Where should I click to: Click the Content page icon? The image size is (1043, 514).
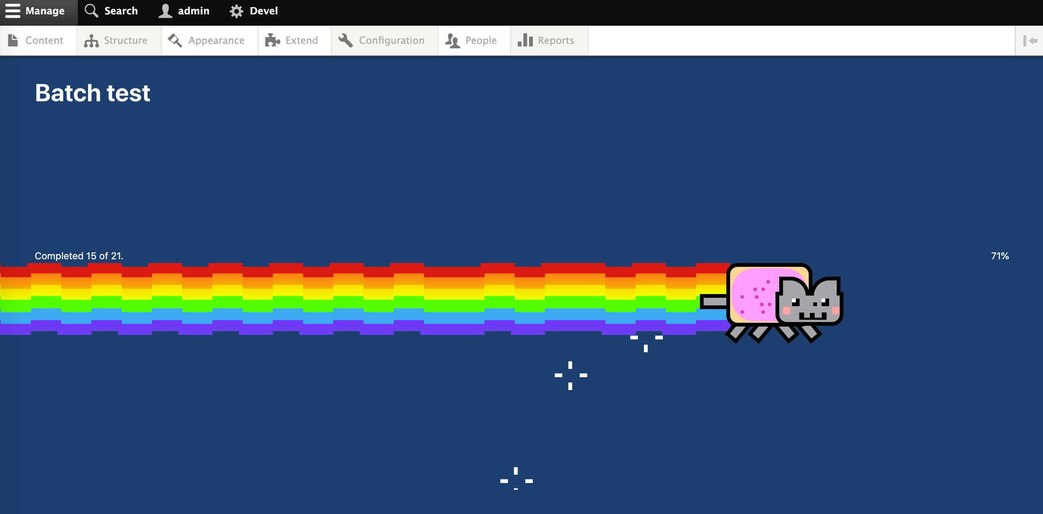[13, 40]
